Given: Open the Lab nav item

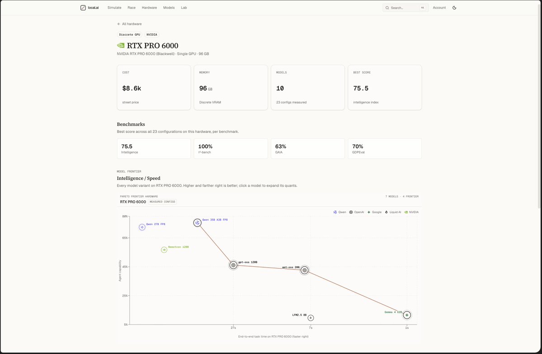Looking at the screenshot, I should click(184, 8).
